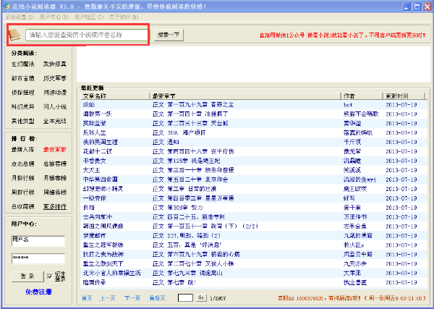Open the 关于软件 menu

tap(122, 16)
